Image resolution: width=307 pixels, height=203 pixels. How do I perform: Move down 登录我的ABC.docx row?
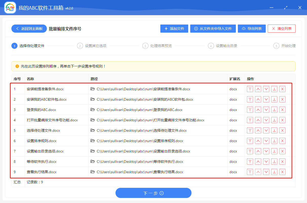(x=266, y=110)
